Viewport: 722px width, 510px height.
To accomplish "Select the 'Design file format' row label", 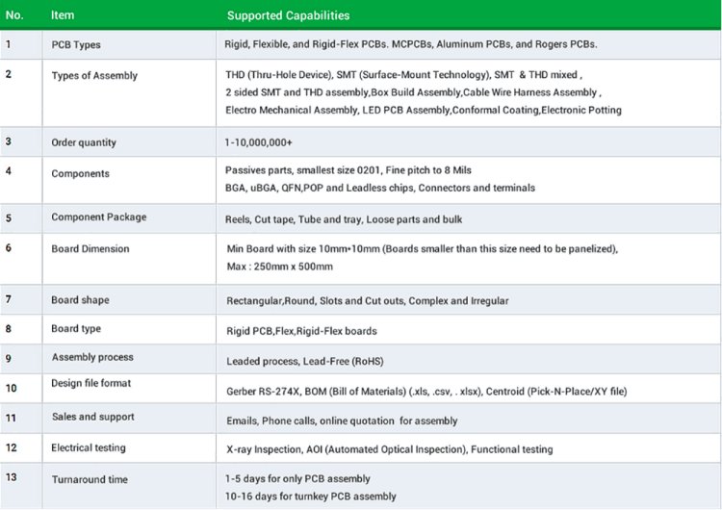I will 91,383.
